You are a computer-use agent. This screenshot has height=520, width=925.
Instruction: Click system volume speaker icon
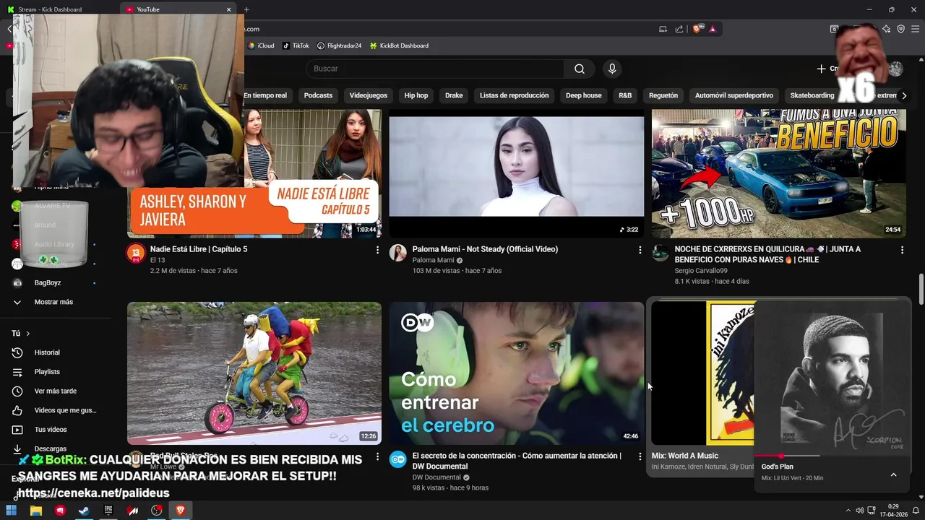click(x=859, y=511)
